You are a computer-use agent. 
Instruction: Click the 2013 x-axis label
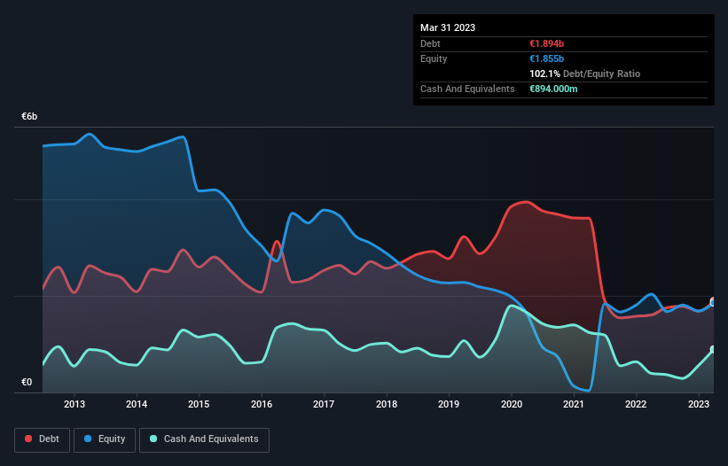coord(74,404)
